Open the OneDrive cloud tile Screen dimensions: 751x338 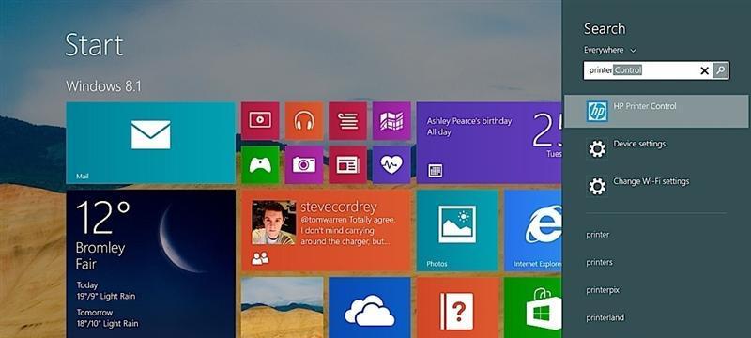click(370, 307)
